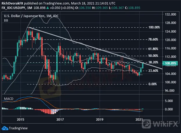
Task: Click the BB indicator label
Action: click(x=6, y=21)
